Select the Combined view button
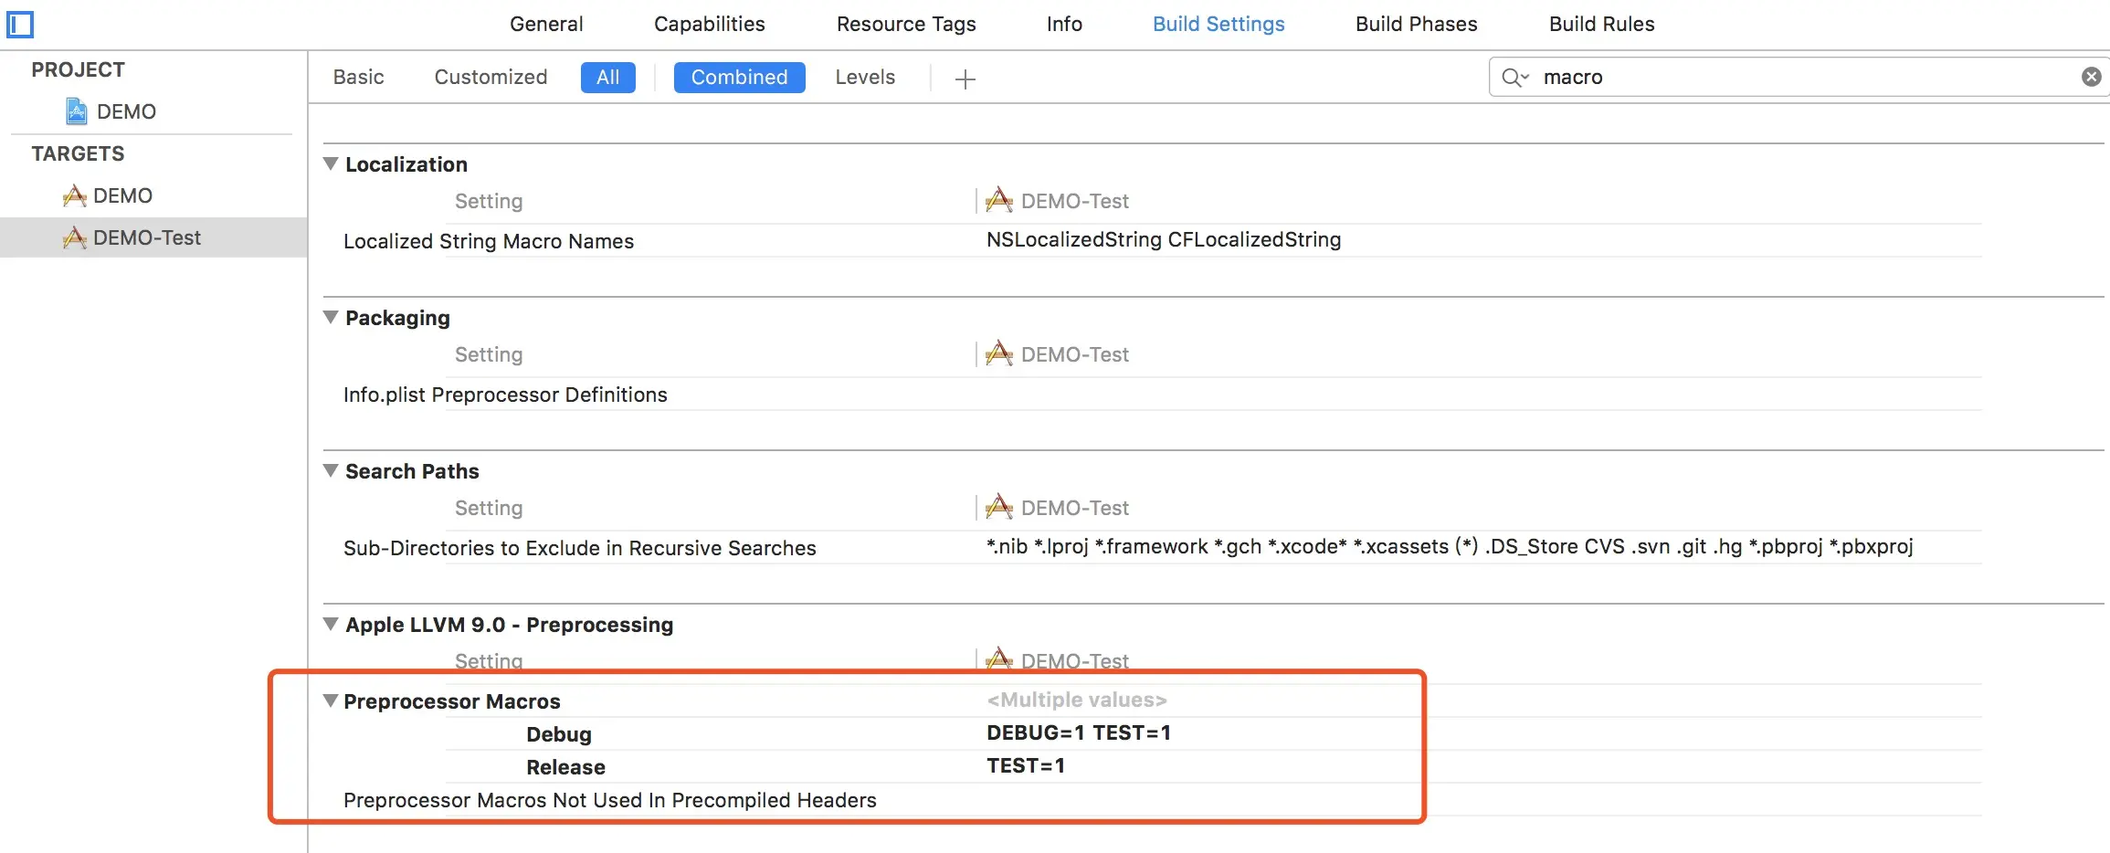The width and height of the screenshot is (2110, 853). pyautogui.click(x=739, y=78)
